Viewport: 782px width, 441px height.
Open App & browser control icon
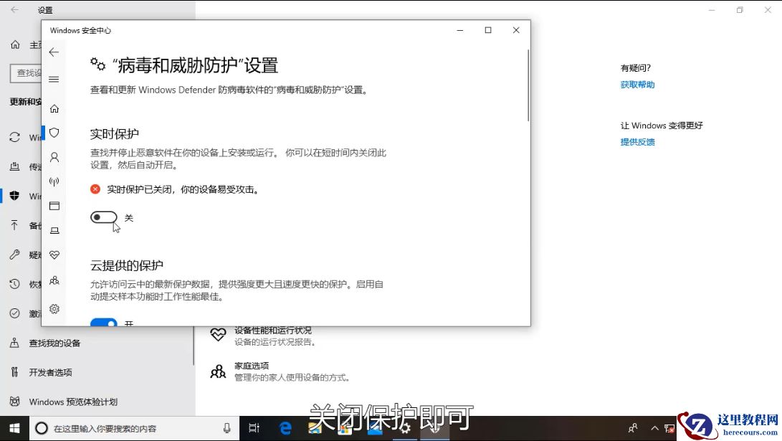(54, 206)
